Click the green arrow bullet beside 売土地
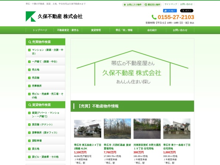The image size is (220, 165). coord(29,70)
